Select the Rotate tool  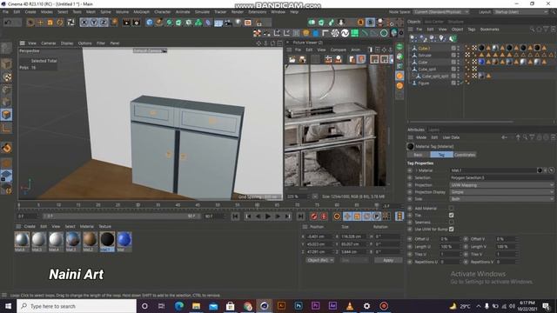tap(60, 23)
